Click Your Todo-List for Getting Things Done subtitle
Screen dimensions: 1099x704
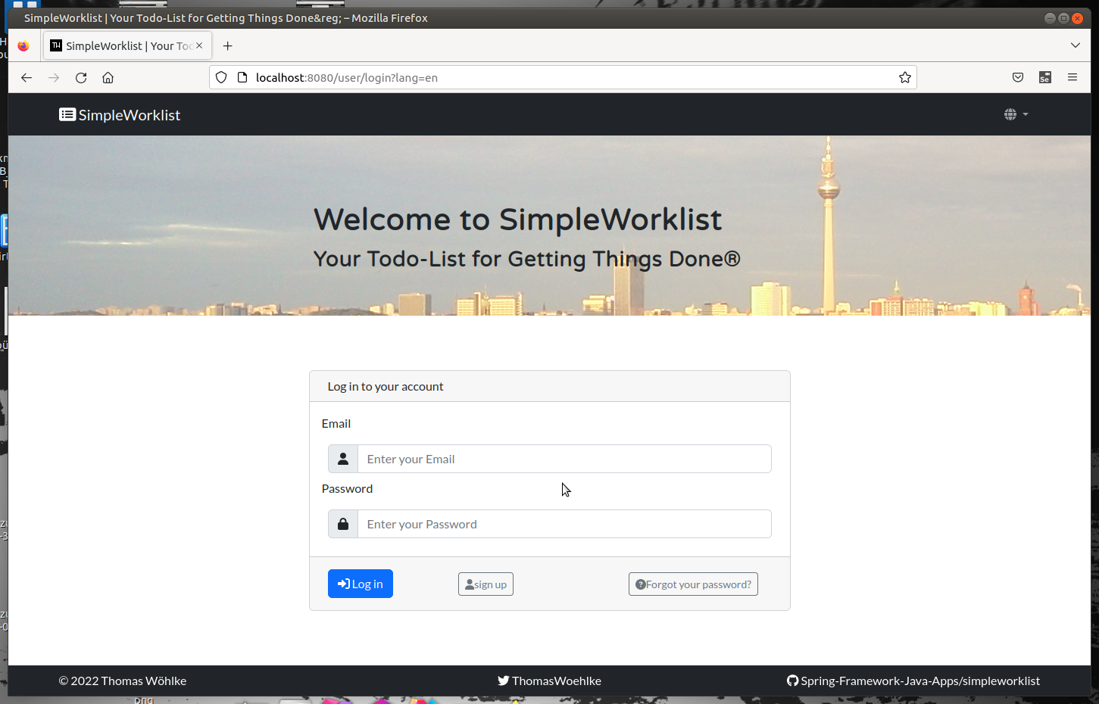(x=527, y=259)
